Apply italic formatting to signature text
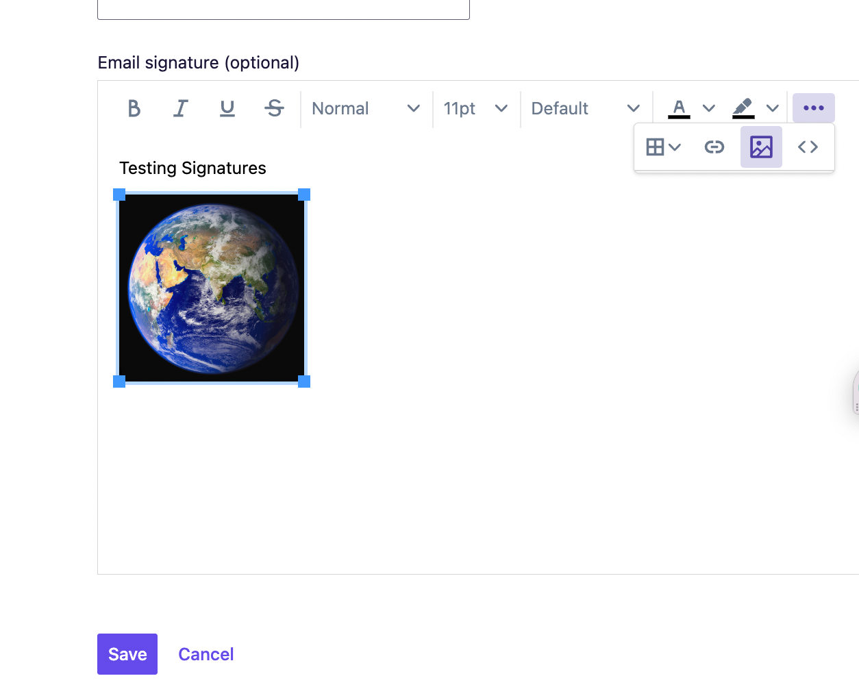The width and height of the screenshot is (859, 700). pyautogui.click(x=181, y=108)
